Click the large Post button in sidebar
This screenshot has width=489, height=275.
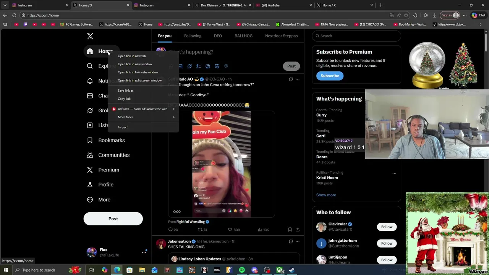click(x=113, y=219)
